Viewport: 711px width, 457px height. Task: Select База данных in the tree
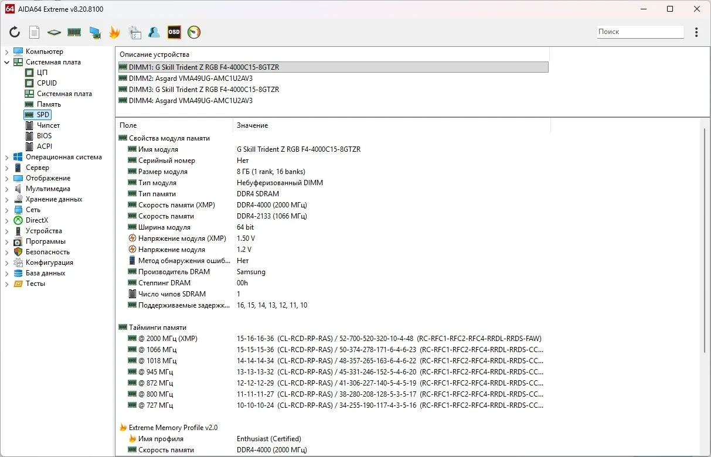(46, 273)
